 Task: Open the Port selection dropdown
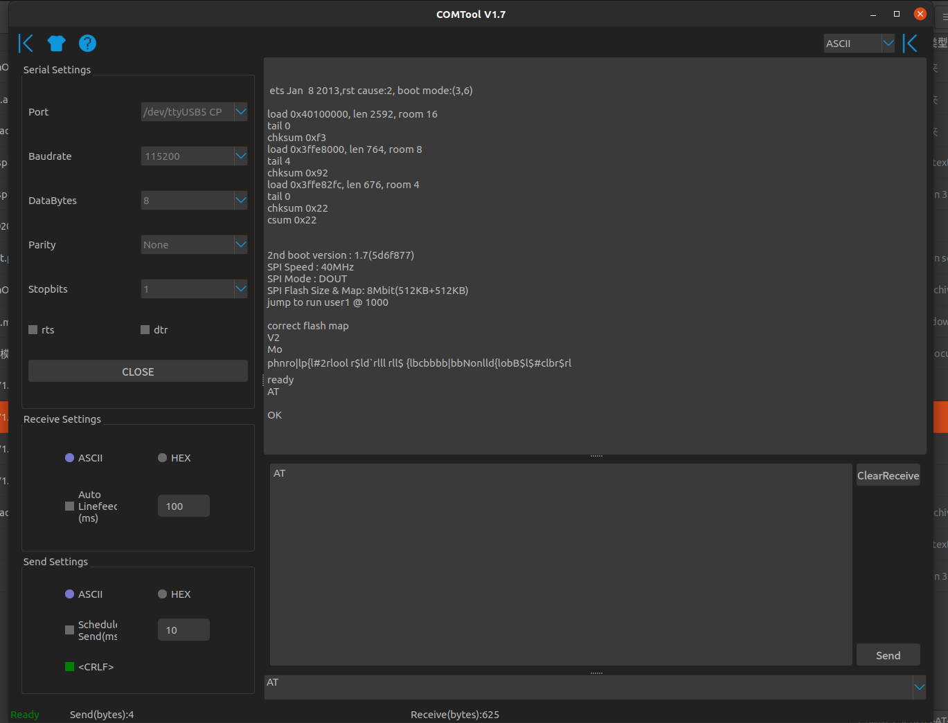(x=194, y=111)
